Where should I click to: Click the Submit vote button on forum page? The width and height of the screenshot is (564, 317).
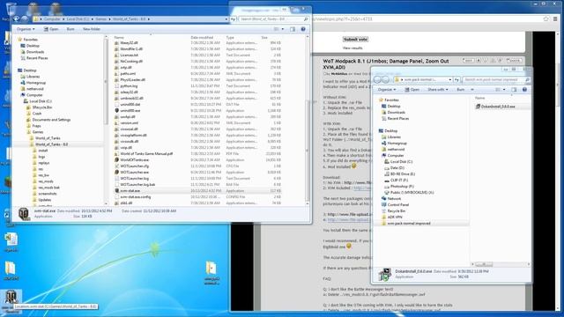[355, 39]
